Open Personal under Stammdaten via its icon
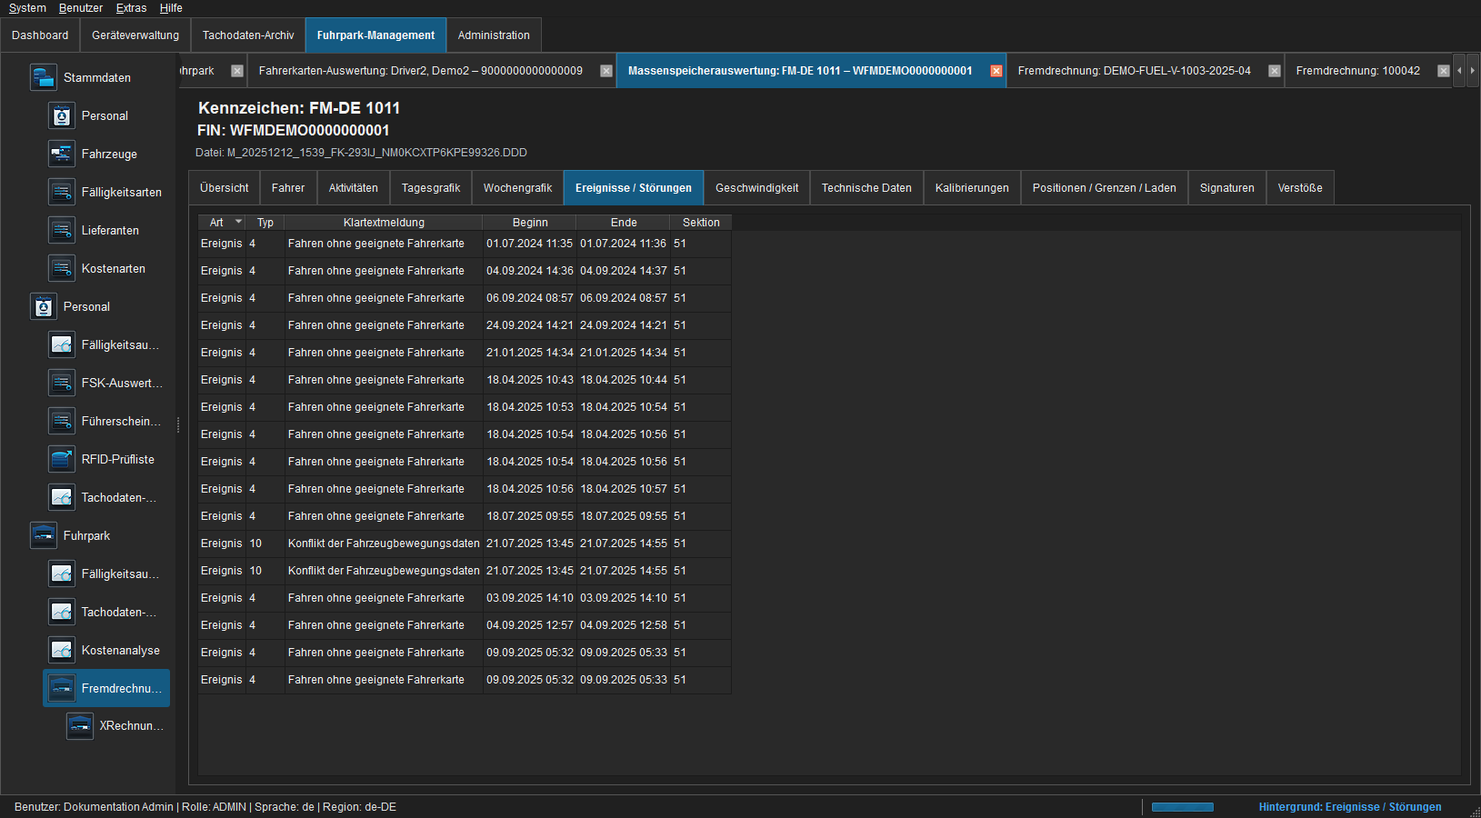 [x=62, y=115]
